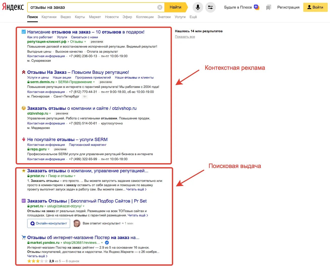Activate voice search microphone icon

click(x=198, y=7)
